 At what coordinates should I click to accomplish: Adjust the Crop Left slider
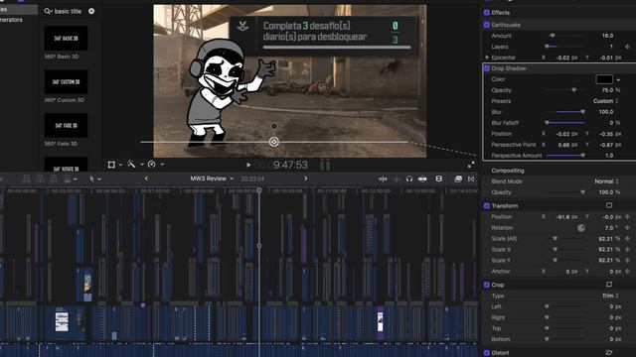(548, 306)
